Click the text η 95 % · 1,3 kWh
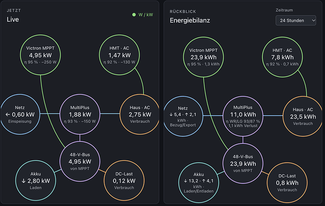The image size is (325, 206). [203, 64]
